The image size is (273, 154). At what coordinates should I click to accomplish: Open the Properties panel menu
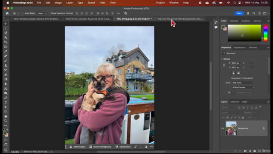268,47
